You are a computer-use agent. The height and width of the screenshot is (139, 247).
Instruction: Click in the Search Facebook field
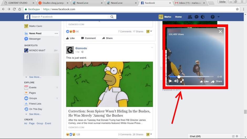coord(68,17)
